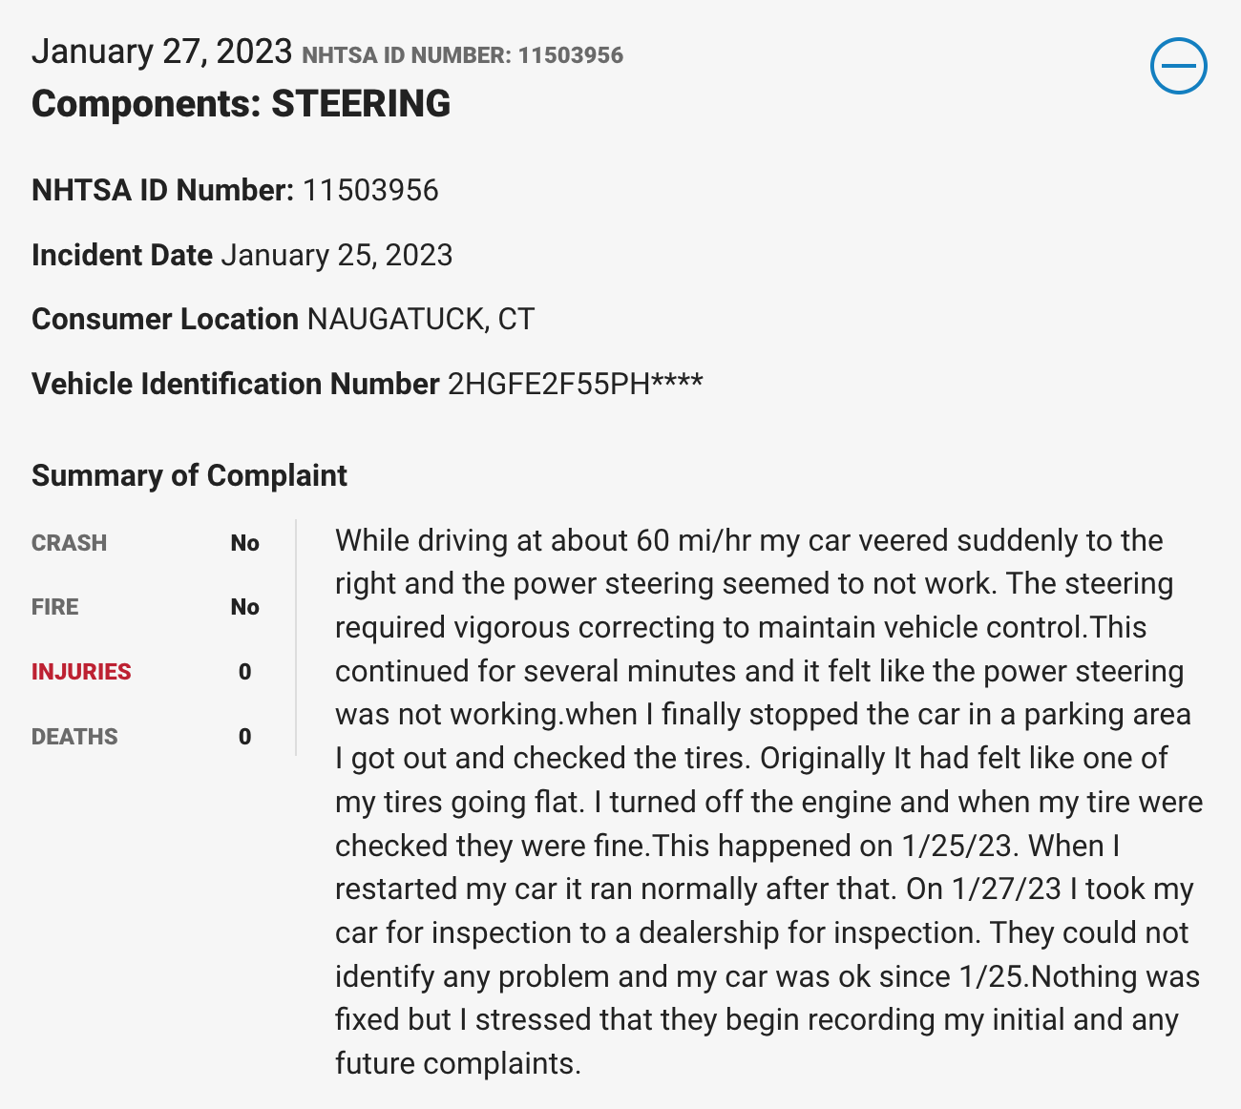Click the DEATHS label
This screenshot has height=1109, width=1241.
pyautogui.click(x=74, y=737)
